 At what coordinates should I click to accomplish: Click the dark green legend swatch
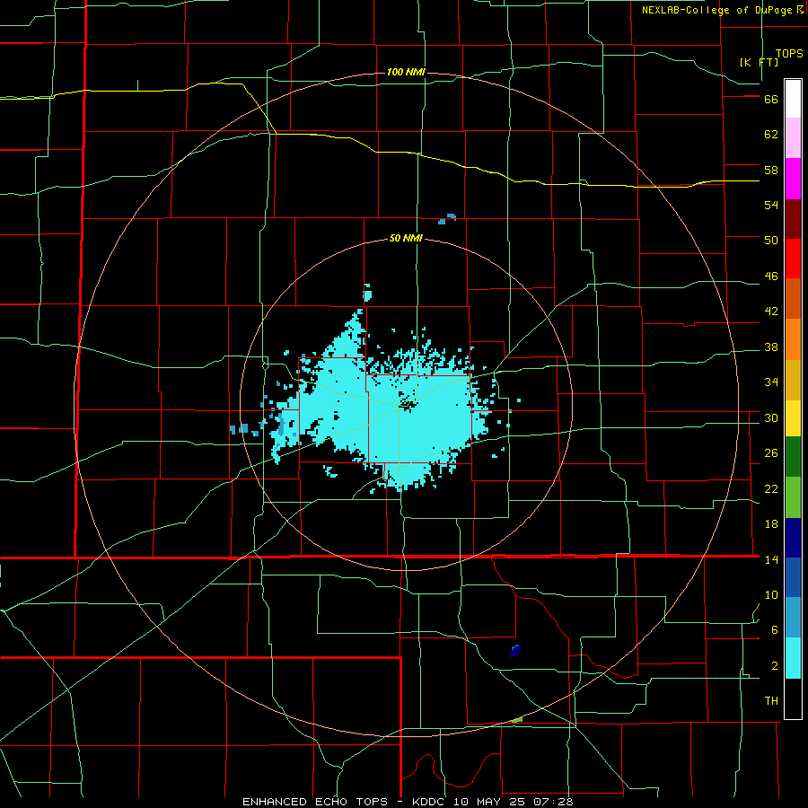(x=793, y=457)
